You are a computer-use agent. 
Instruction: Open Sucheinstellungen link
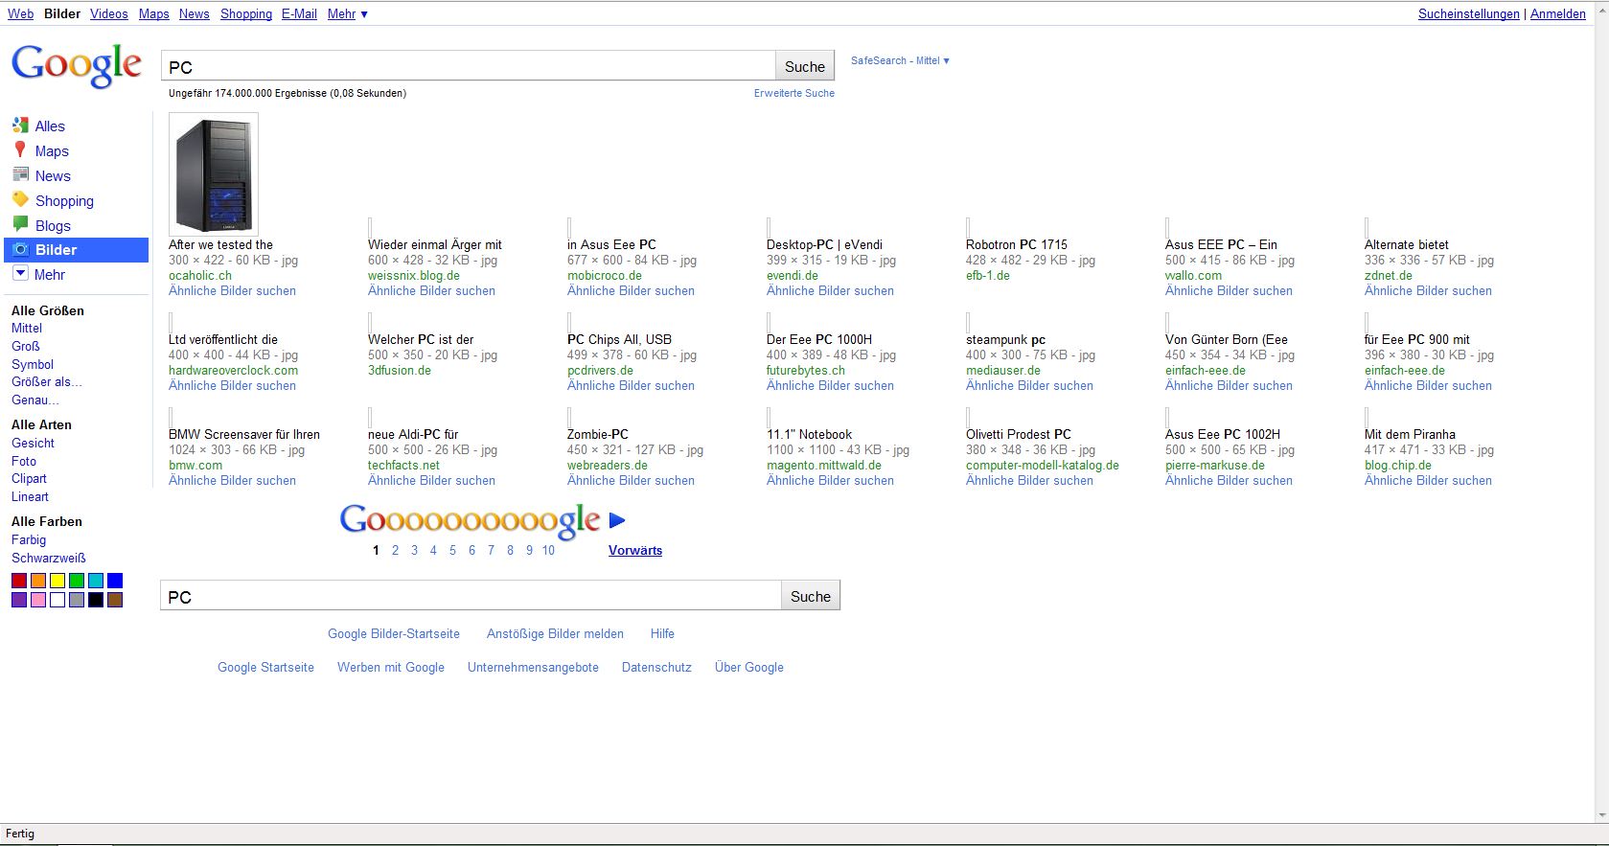click(1468, 13)
